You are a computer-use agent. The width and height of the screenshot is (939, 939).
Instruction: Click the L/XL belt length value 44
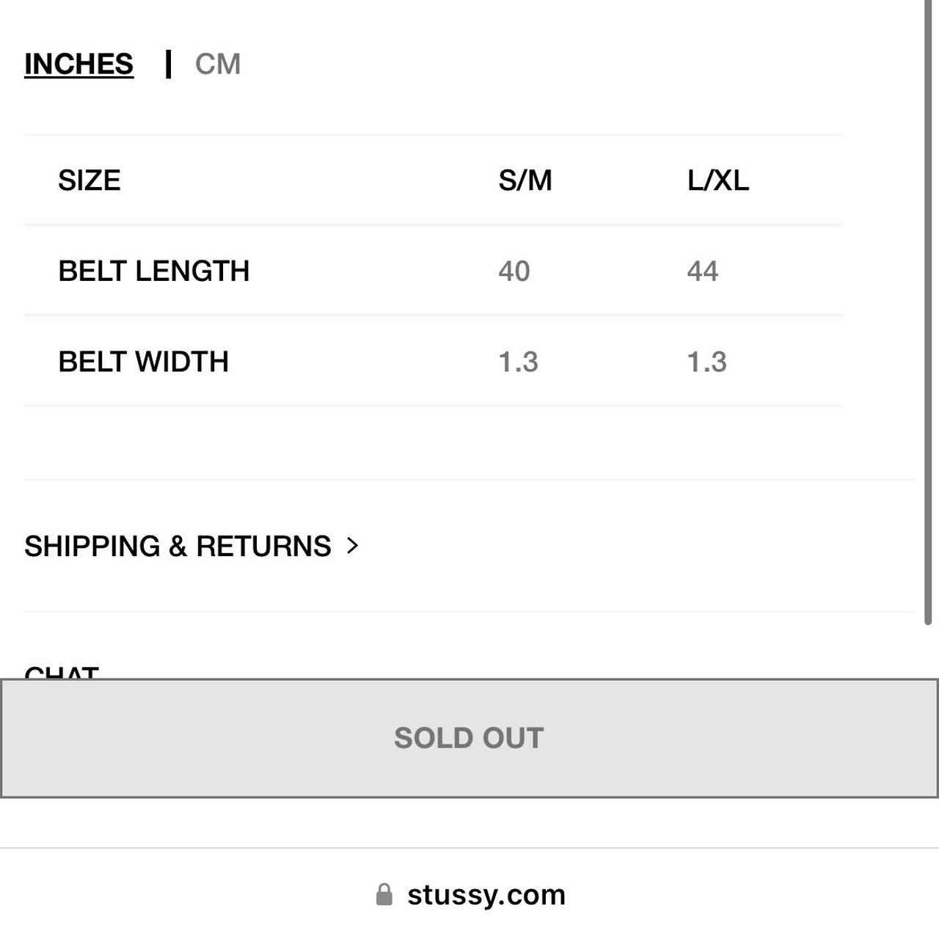703,271
